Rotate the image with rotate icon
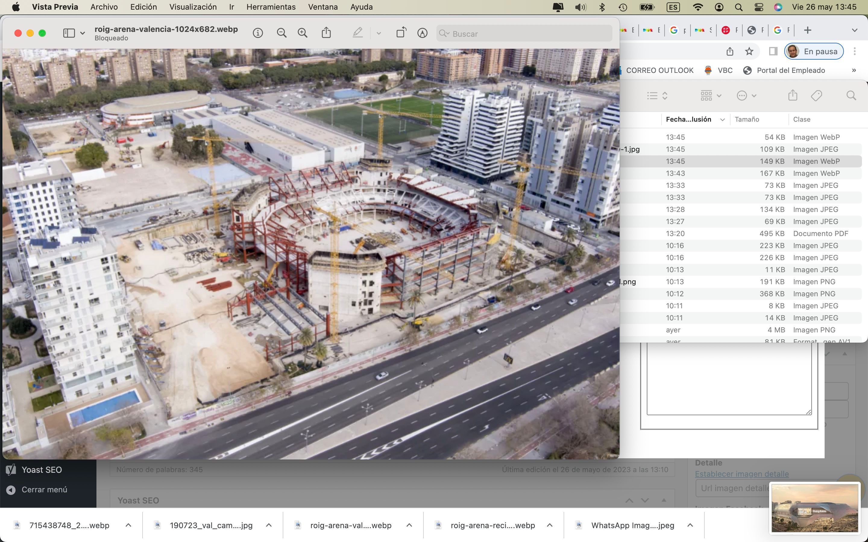This screenshot has width=868, height=542. click(401, 33)
